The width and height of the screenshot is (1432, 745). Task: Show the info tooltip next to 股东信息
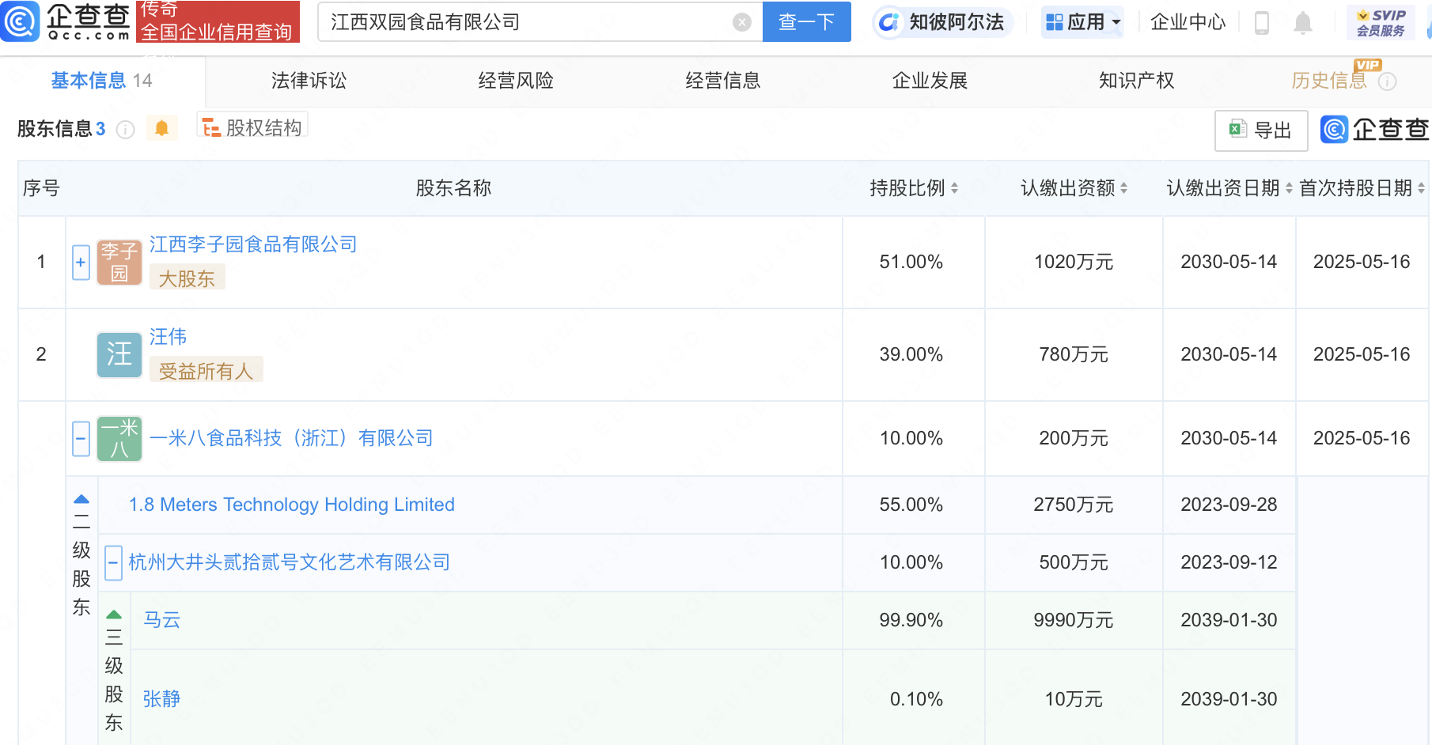[x=126, y=129]
